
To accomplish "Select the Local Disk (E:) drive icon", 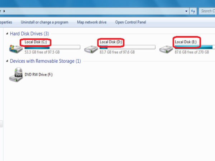I will (166, 48).
